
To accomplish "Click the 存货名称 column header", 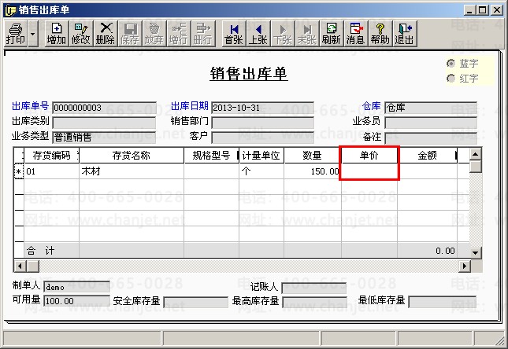I will click(132, 156).
